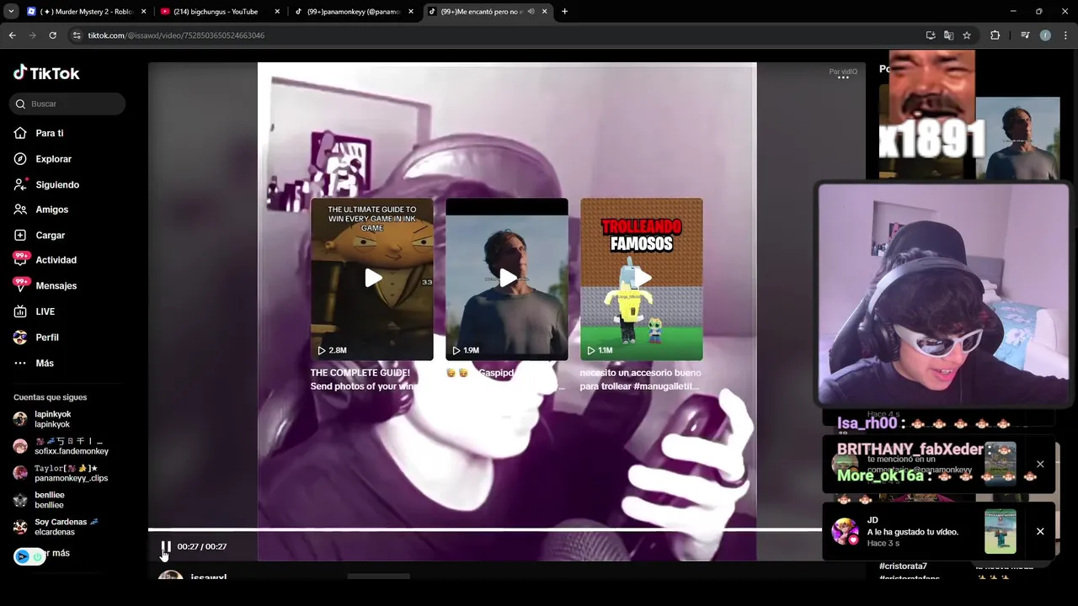The image size is (1078, 606).
Task: Click the video progress bar
Action: point(484,530)
